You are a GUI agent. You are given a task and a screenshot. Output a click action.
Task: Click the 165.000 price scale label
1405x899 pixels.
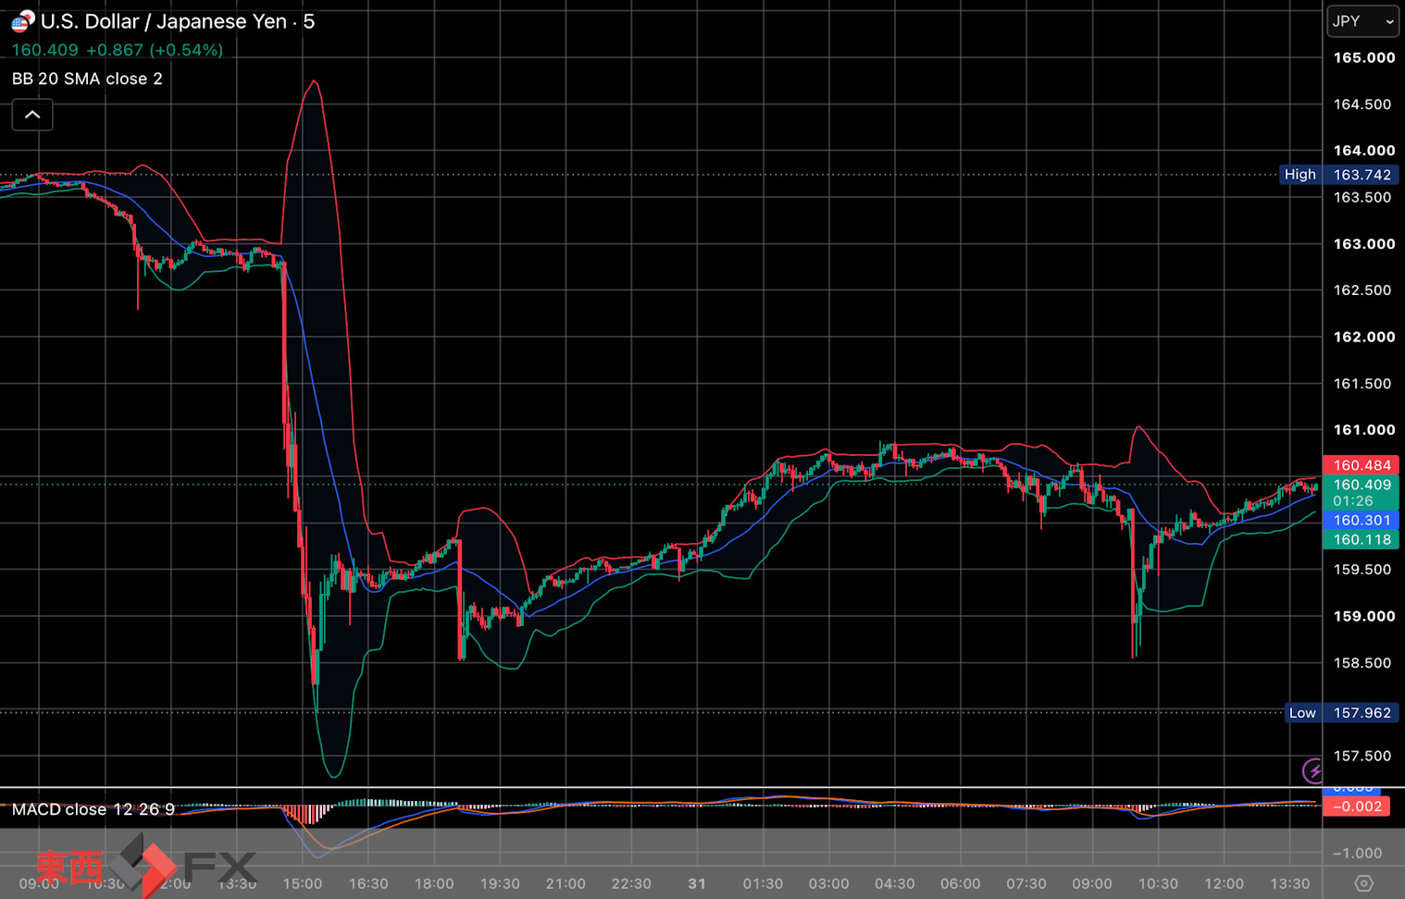point(1363,57)
